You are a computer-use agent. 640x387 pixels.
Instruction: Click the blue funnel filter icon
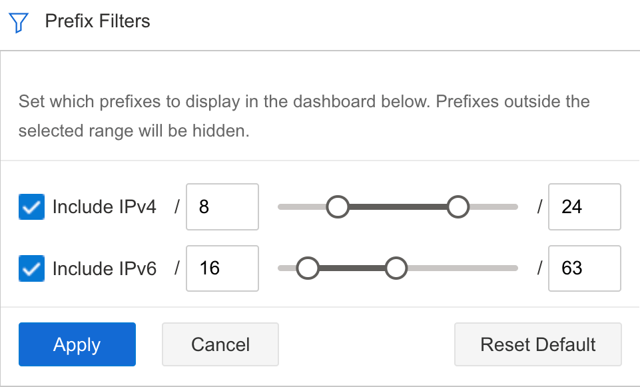pyautogui.click(x=19, y=23)
